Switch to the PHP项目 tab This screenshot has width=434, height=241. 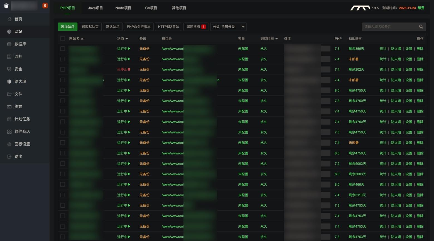coord(68,8)
